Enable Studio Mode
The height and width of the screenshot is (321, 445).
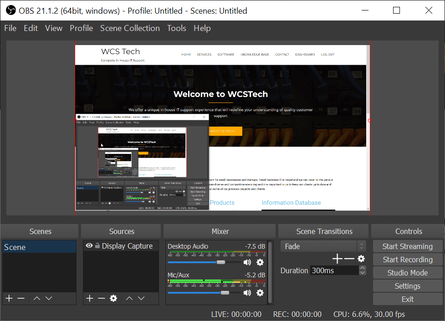[x=408, y=273]
